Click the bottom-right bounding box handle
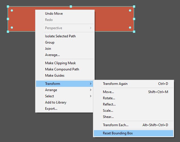This screenshot has width=180, height=142. (134, 31)
